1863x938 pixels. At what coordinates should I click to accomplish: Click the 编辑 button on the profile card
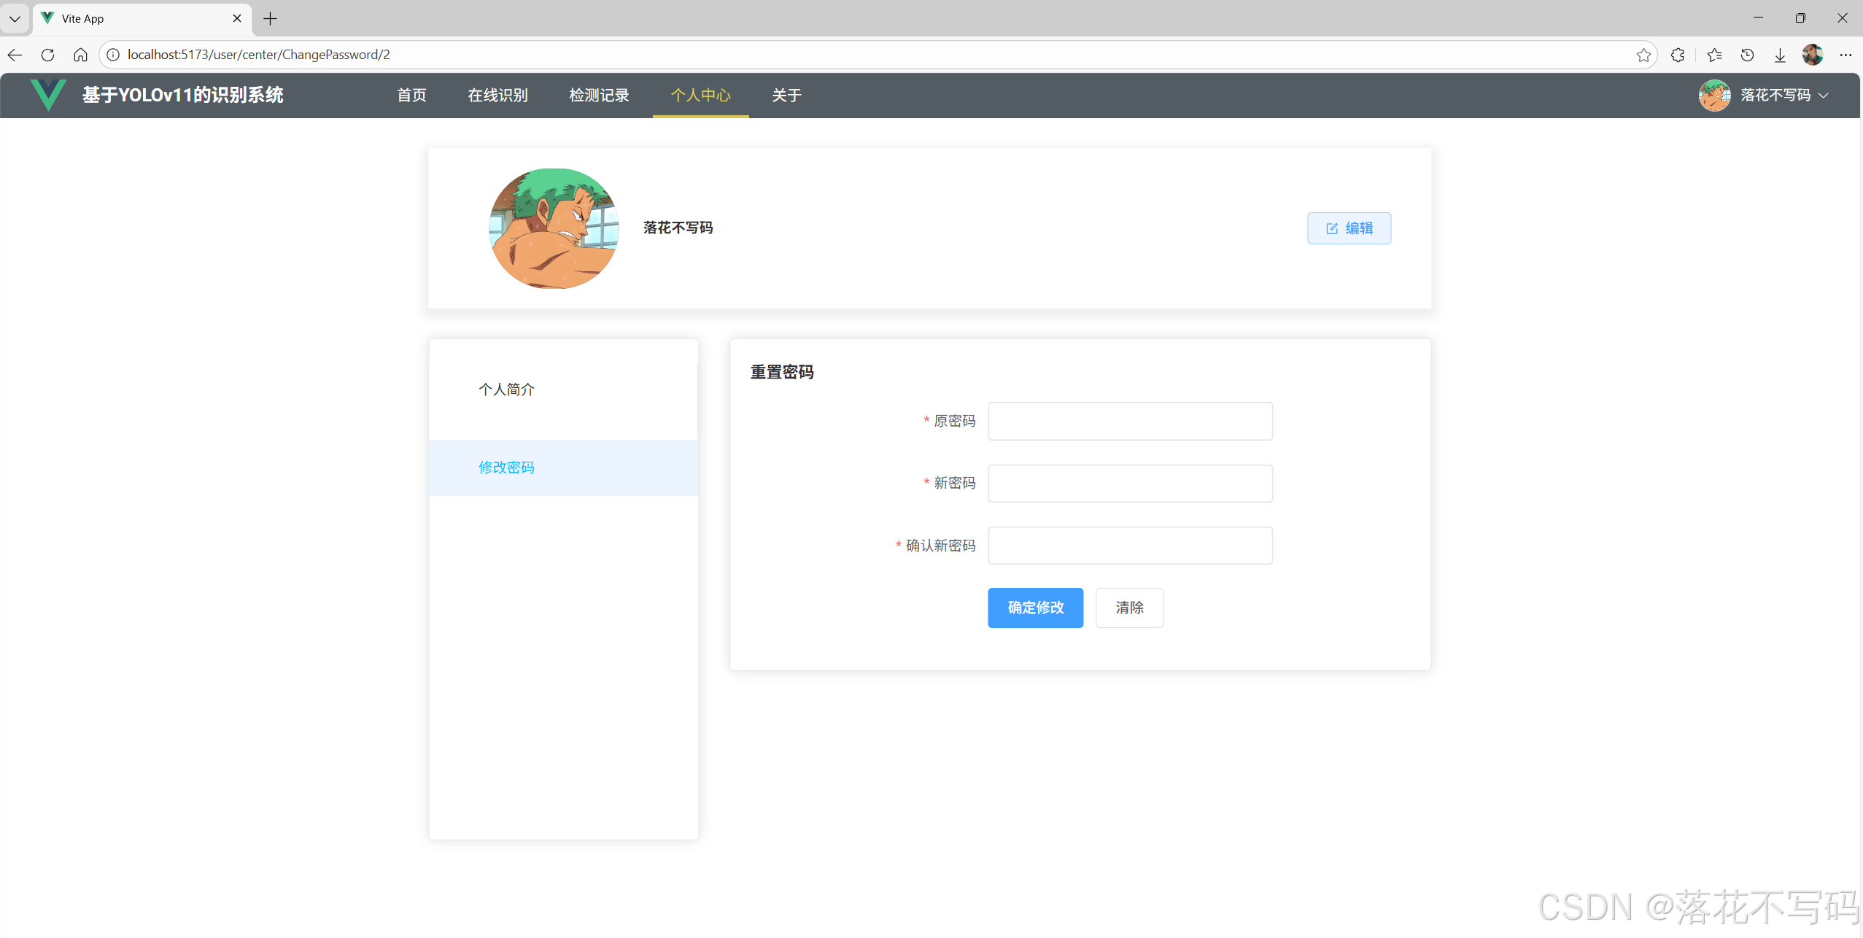point(1349,228)
